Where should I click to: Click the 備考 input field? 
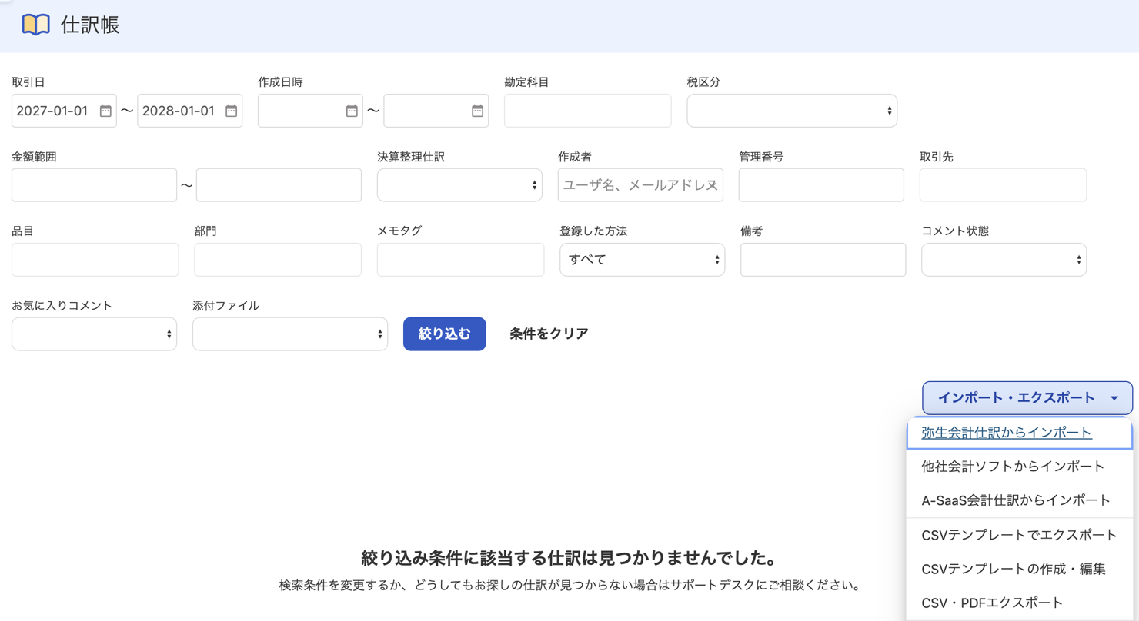tap(823, 260)
